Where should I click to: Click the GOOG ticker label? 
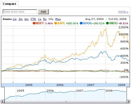click(87, 23)
